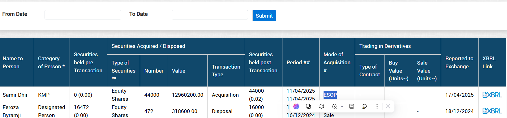The width and height of the screenshot is (507, 118).
Task: Copy selected text via popup toolbar
Action: pos(308,106)
